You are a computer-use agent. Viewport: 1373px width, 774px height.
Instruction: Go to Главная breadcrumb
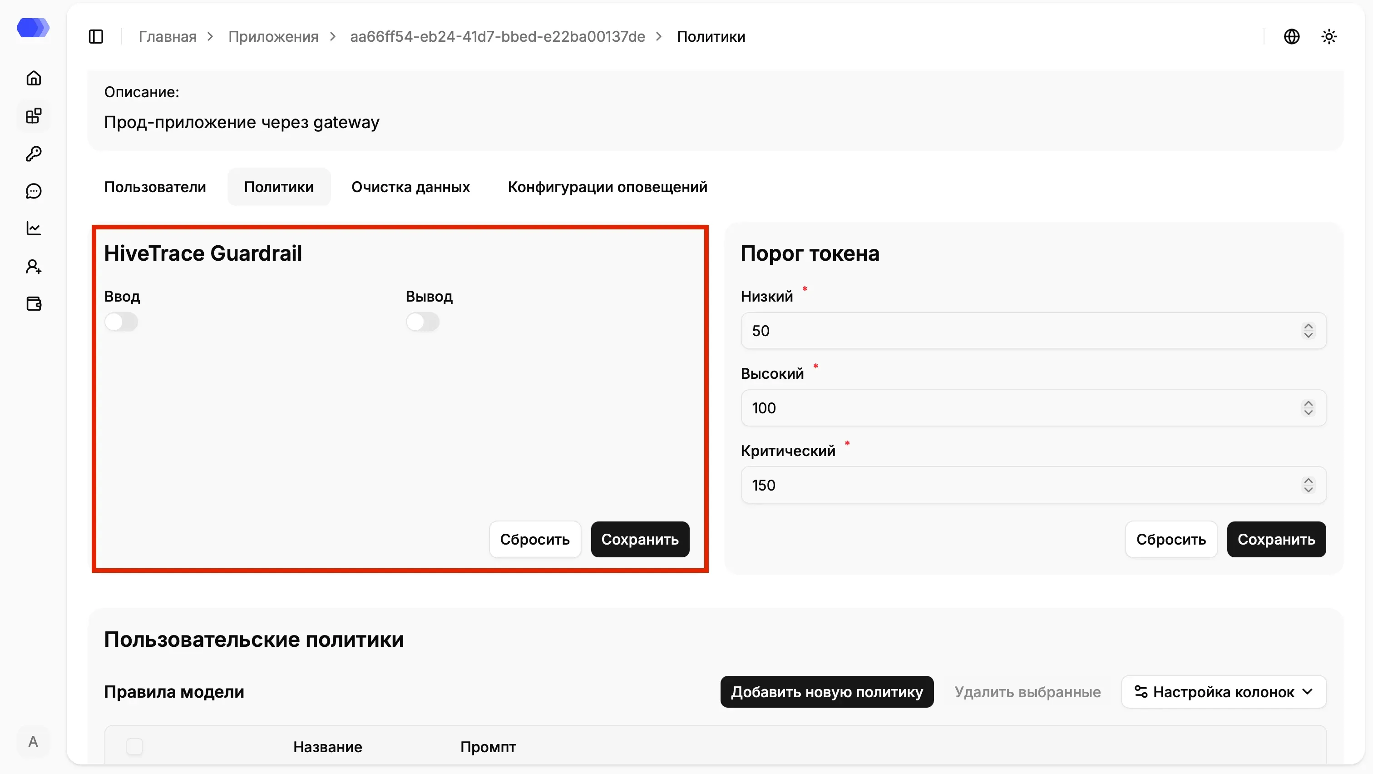click(x=168, y=37)
